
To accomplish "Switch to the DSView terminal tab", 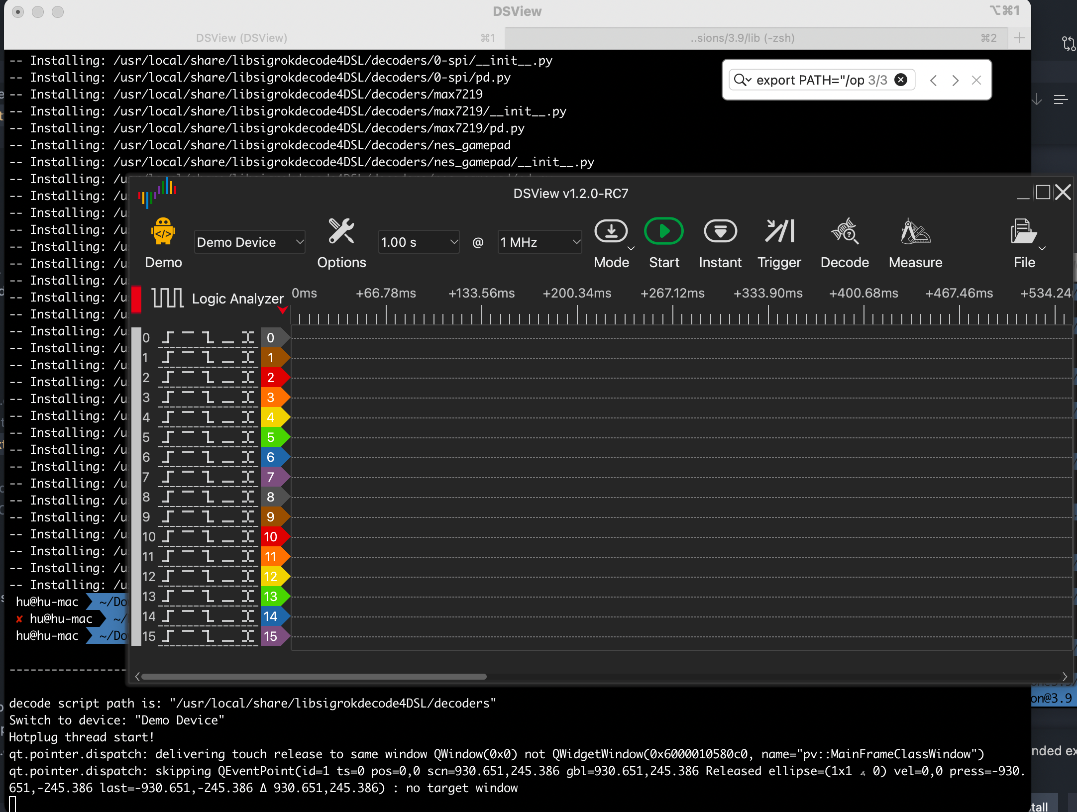I will click(242, 37).
